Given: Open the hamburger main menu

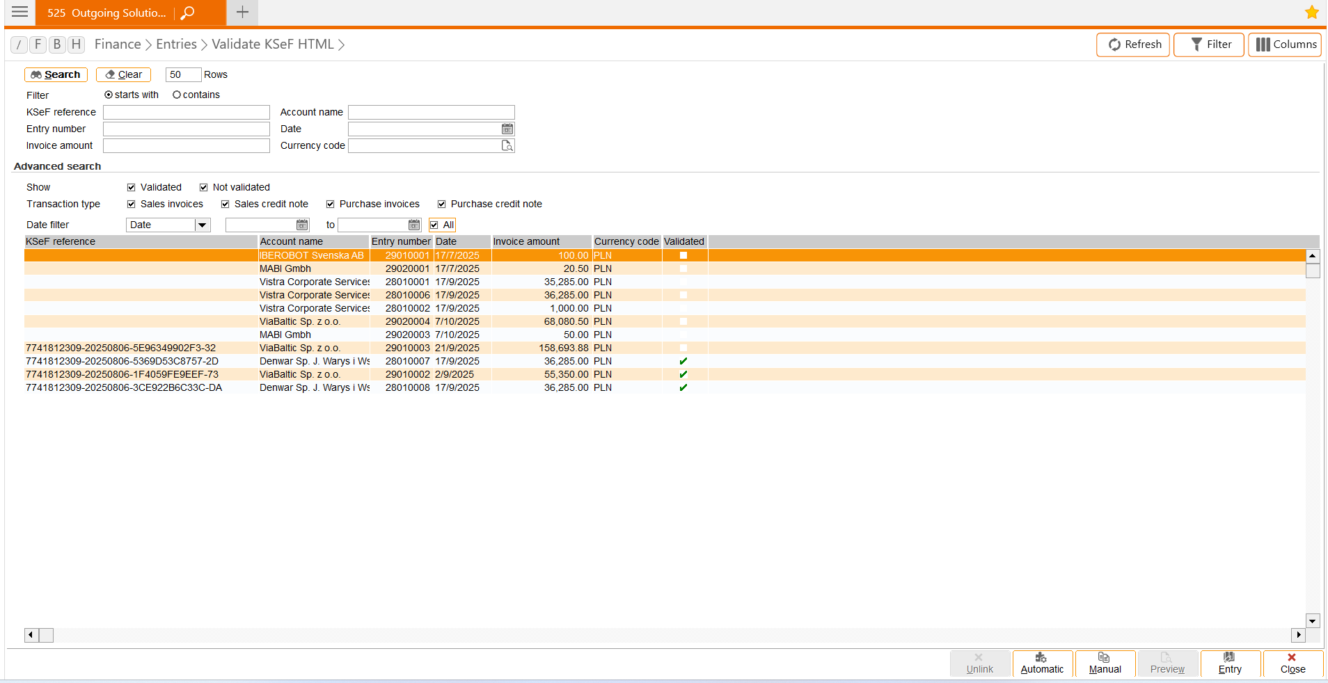Looking at the screenshot, I should (19, 13).
